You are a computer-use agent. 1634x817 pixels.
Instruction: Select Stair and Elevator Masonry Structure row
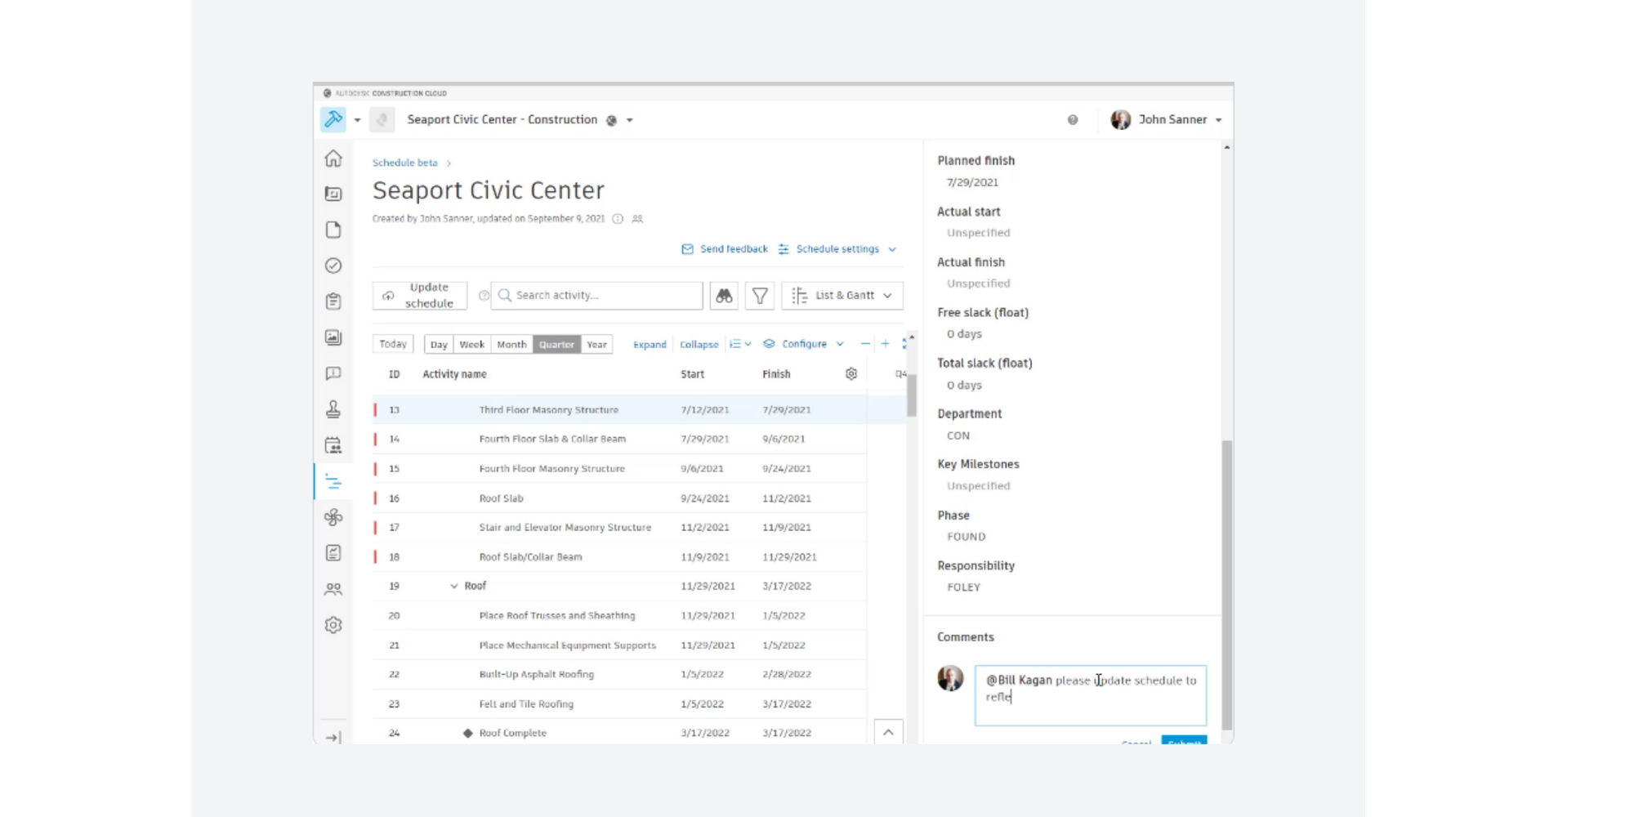pos(619,528)
